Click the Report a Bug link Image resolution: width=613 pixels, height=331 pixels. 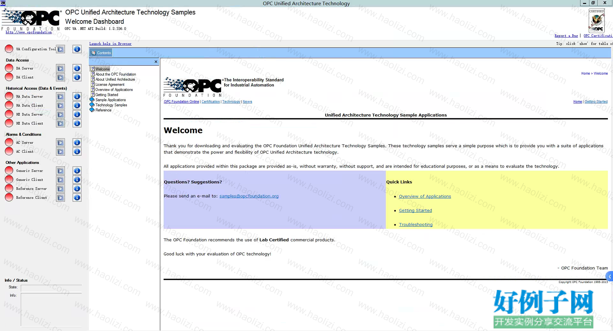point(566,36)
